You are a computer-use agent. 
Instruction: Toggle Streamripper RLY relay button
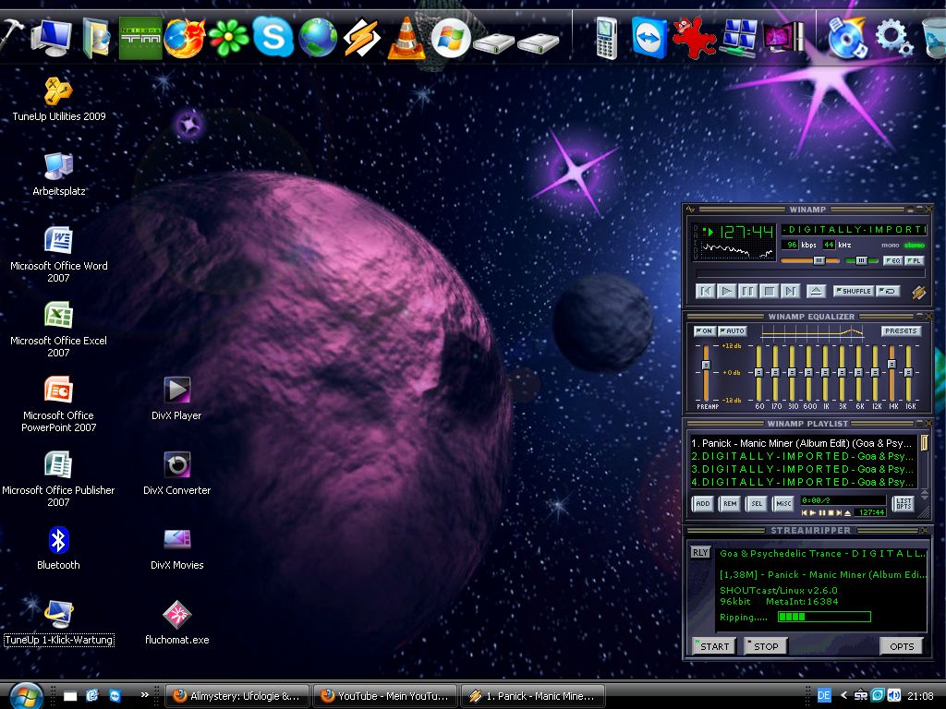[700, 552]
